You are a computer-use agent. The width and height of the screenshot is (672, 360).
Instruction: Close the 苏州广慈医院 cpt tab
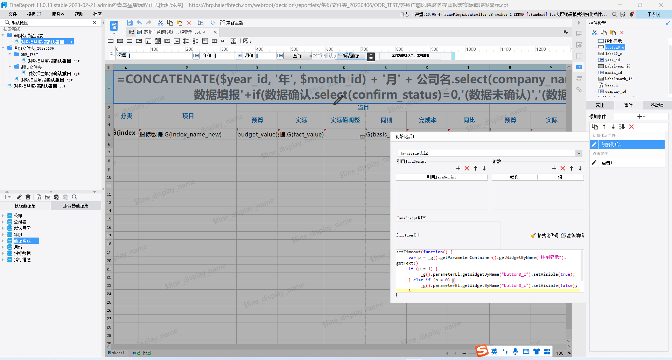pos(215,32)
